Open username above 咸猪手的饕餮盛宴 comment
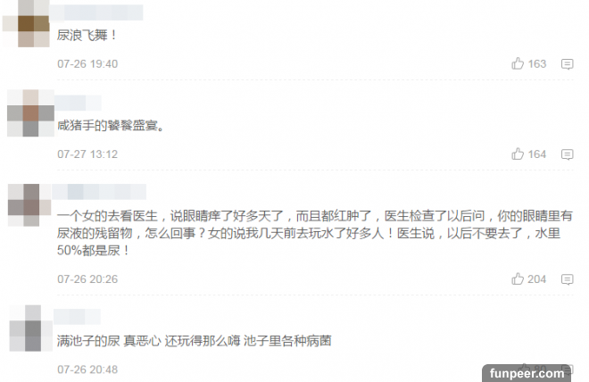Screen dimensions: 589x382 click(79, 103)
